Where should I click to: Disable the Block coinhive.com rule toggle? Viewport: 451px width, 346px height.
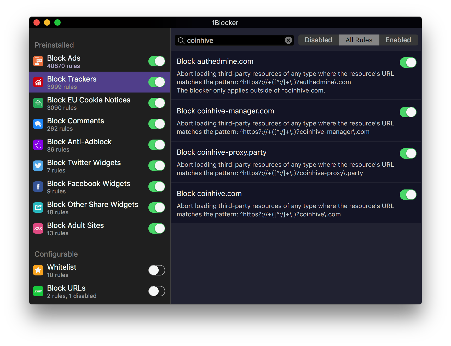pos(408,195)
